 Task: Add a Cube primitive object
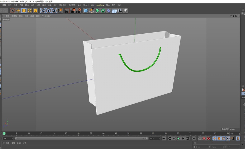(x=86, y=11)
